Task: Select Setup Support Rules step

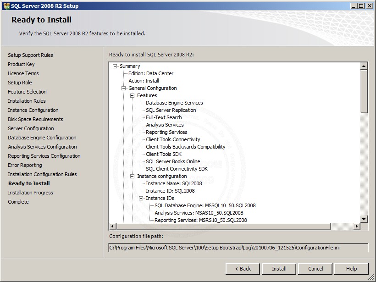Action: coord(30,55)
